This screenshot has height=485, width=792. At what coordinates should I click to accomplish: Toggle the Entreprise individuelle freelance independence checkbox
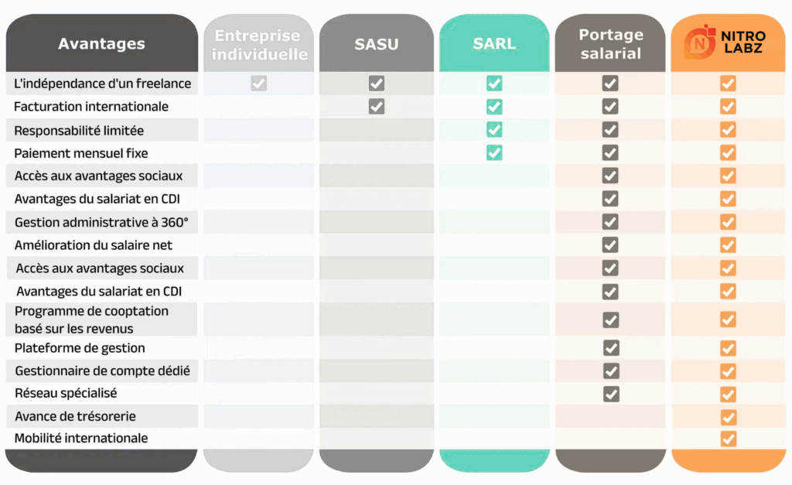(259, 84)
